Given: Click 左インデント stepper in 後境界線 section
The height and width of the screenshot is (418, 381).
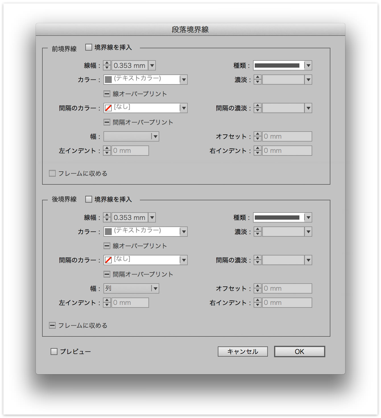Looking at the screenshot, I should [107, 303].
